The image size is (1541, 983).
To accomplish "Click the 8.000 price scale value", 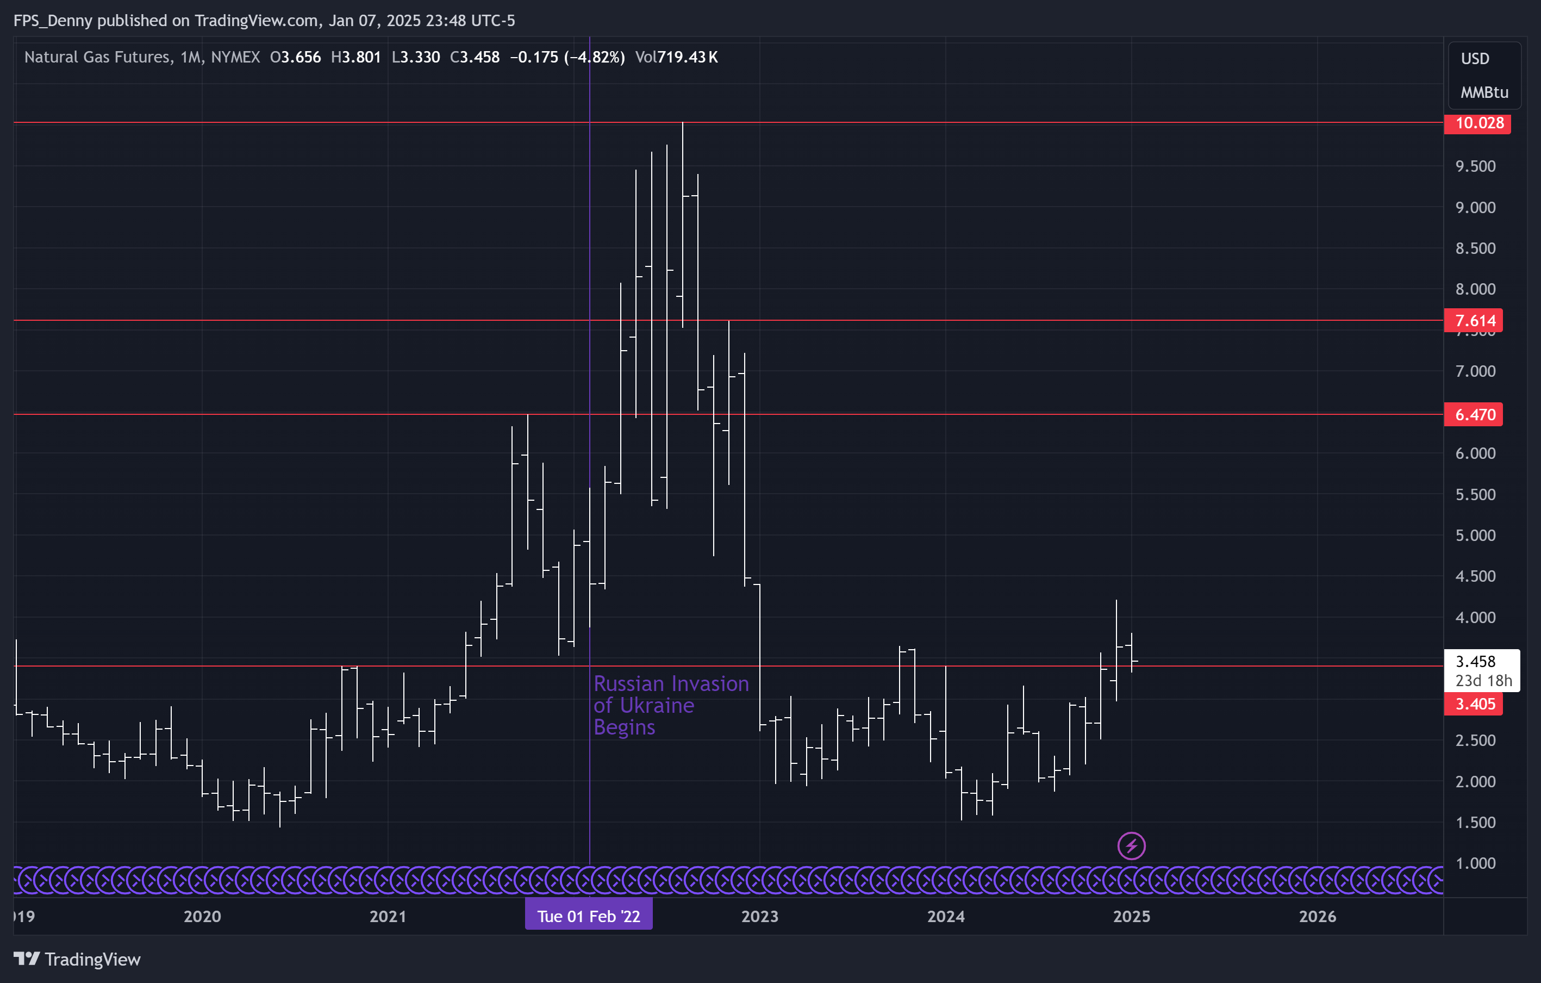I will click(1475, 289).
